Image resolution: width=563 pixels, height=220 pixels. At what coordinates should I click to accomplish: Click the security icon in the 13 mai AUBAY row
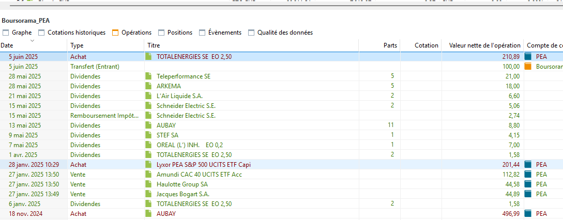pos(149,125)
